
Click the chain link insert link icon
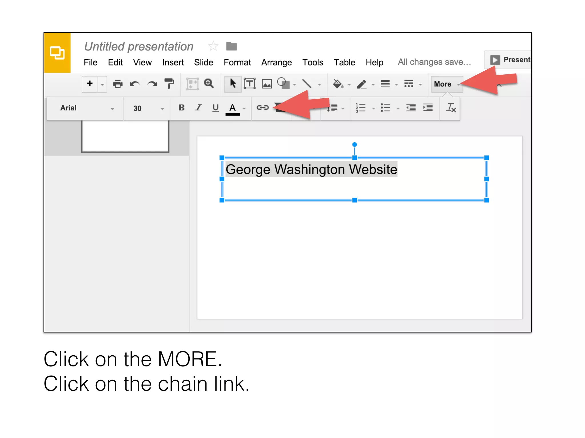pyautogui.click(x=263, y=108)
